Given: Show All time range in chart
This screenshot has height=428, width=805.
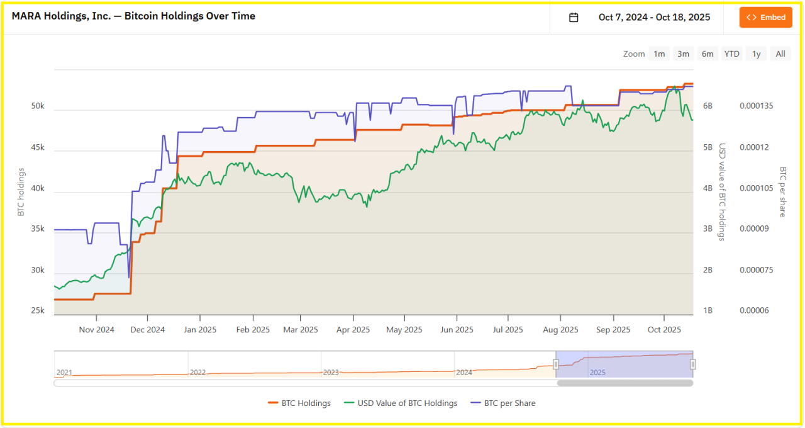Looking at the screenshot, I should [x=780, y=54].
